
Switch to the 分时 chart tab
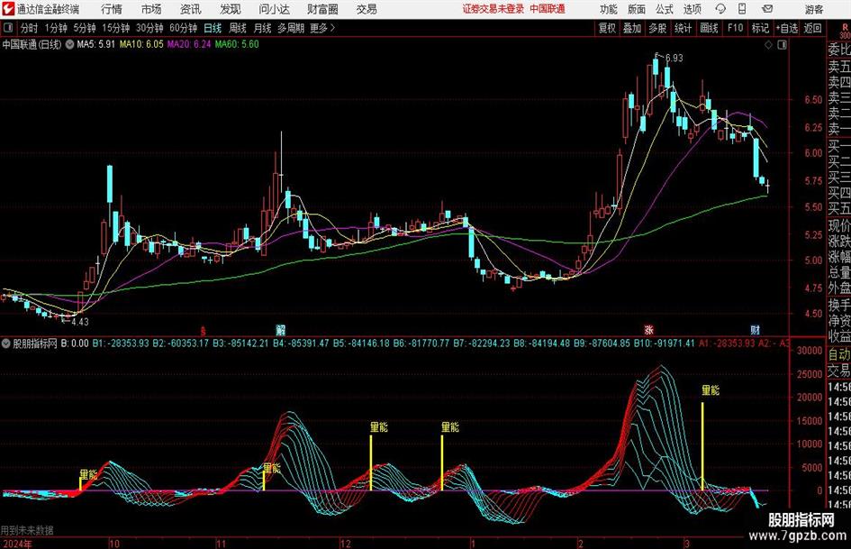29,28
